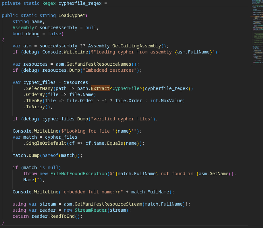This screenshot has width=263, height=228.
Task: Click the Regex type in the first line
Action: (x=49, y=3)
